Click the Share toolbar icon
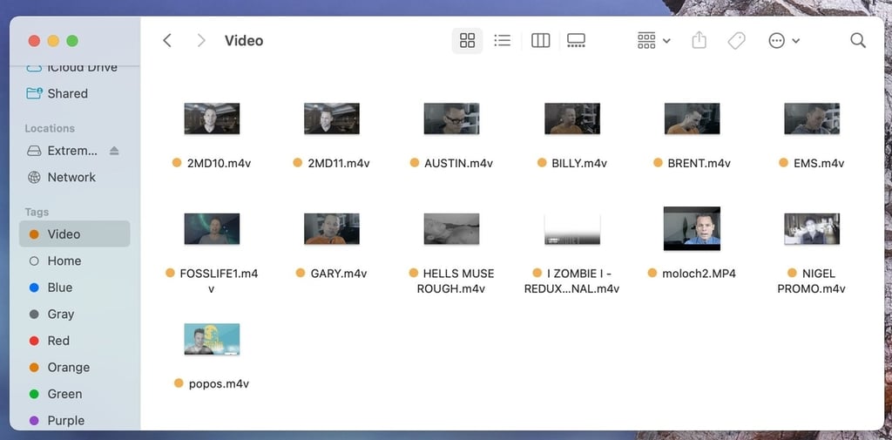 point(699,40)
